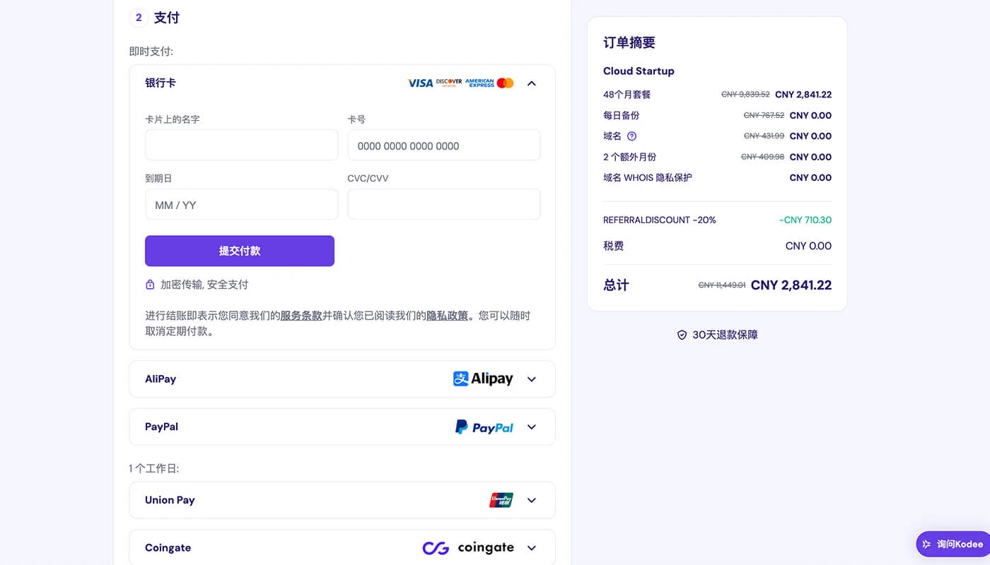The height and width of the screenshot is (565, 990).
Task: Expand the Coingate payment option
Action: (x=531, y=547)
